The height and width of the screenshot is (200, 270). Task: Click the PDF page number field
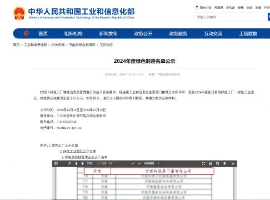point(102,163)
